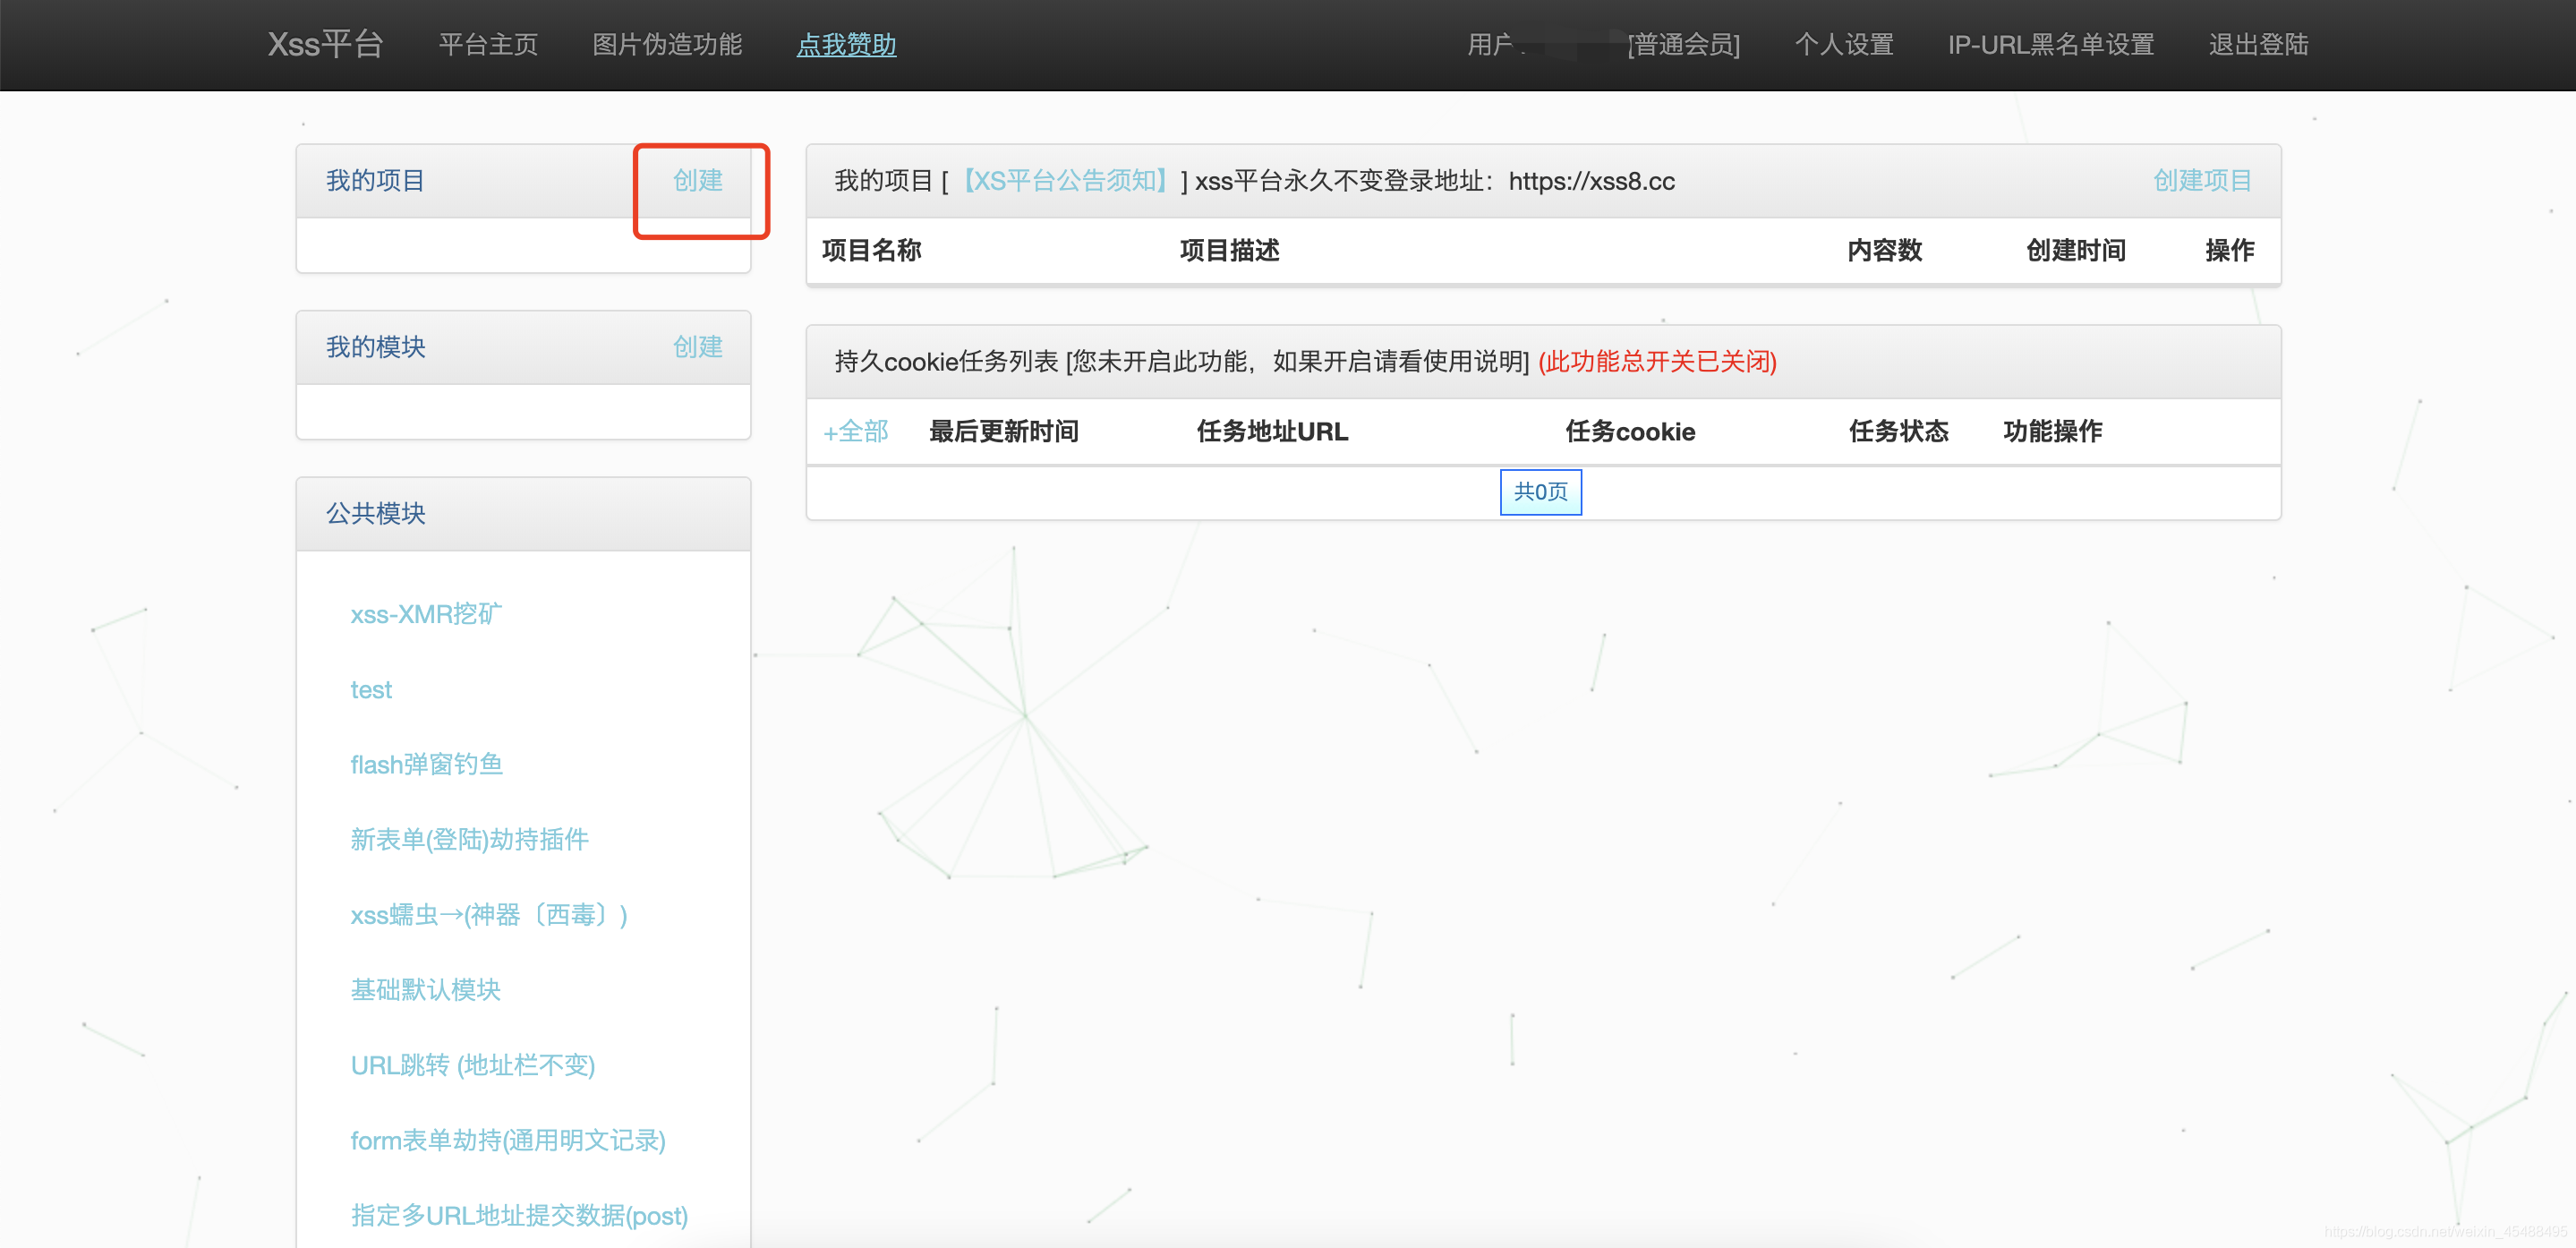The image size is (2576, 1248).
Task: Open 个人设置 in the top menu
Action: coord(1844,44)
